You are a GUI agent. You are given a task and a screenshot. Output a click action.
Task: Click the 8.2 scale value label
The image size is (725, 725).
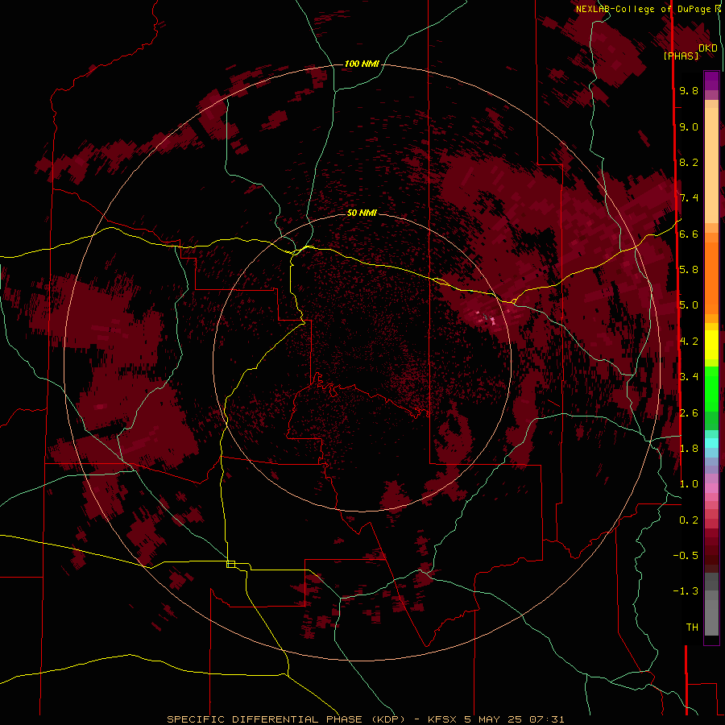(x=689, y=162)
